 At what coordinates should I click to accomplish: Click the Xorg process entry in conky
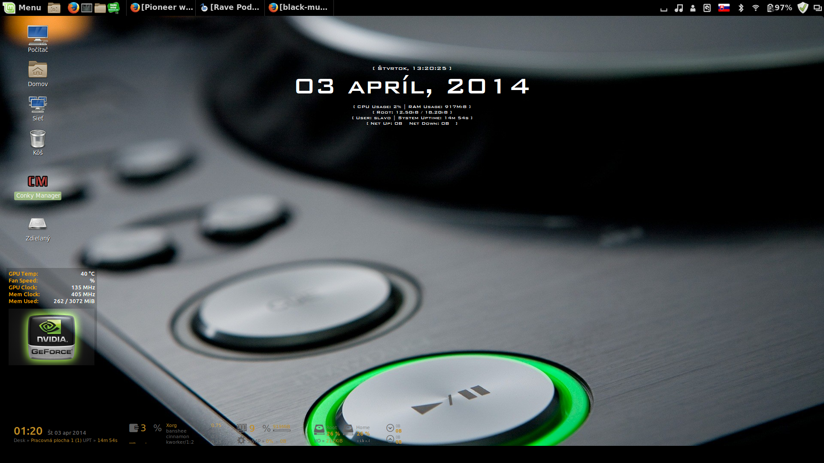[x=171, y=425]
